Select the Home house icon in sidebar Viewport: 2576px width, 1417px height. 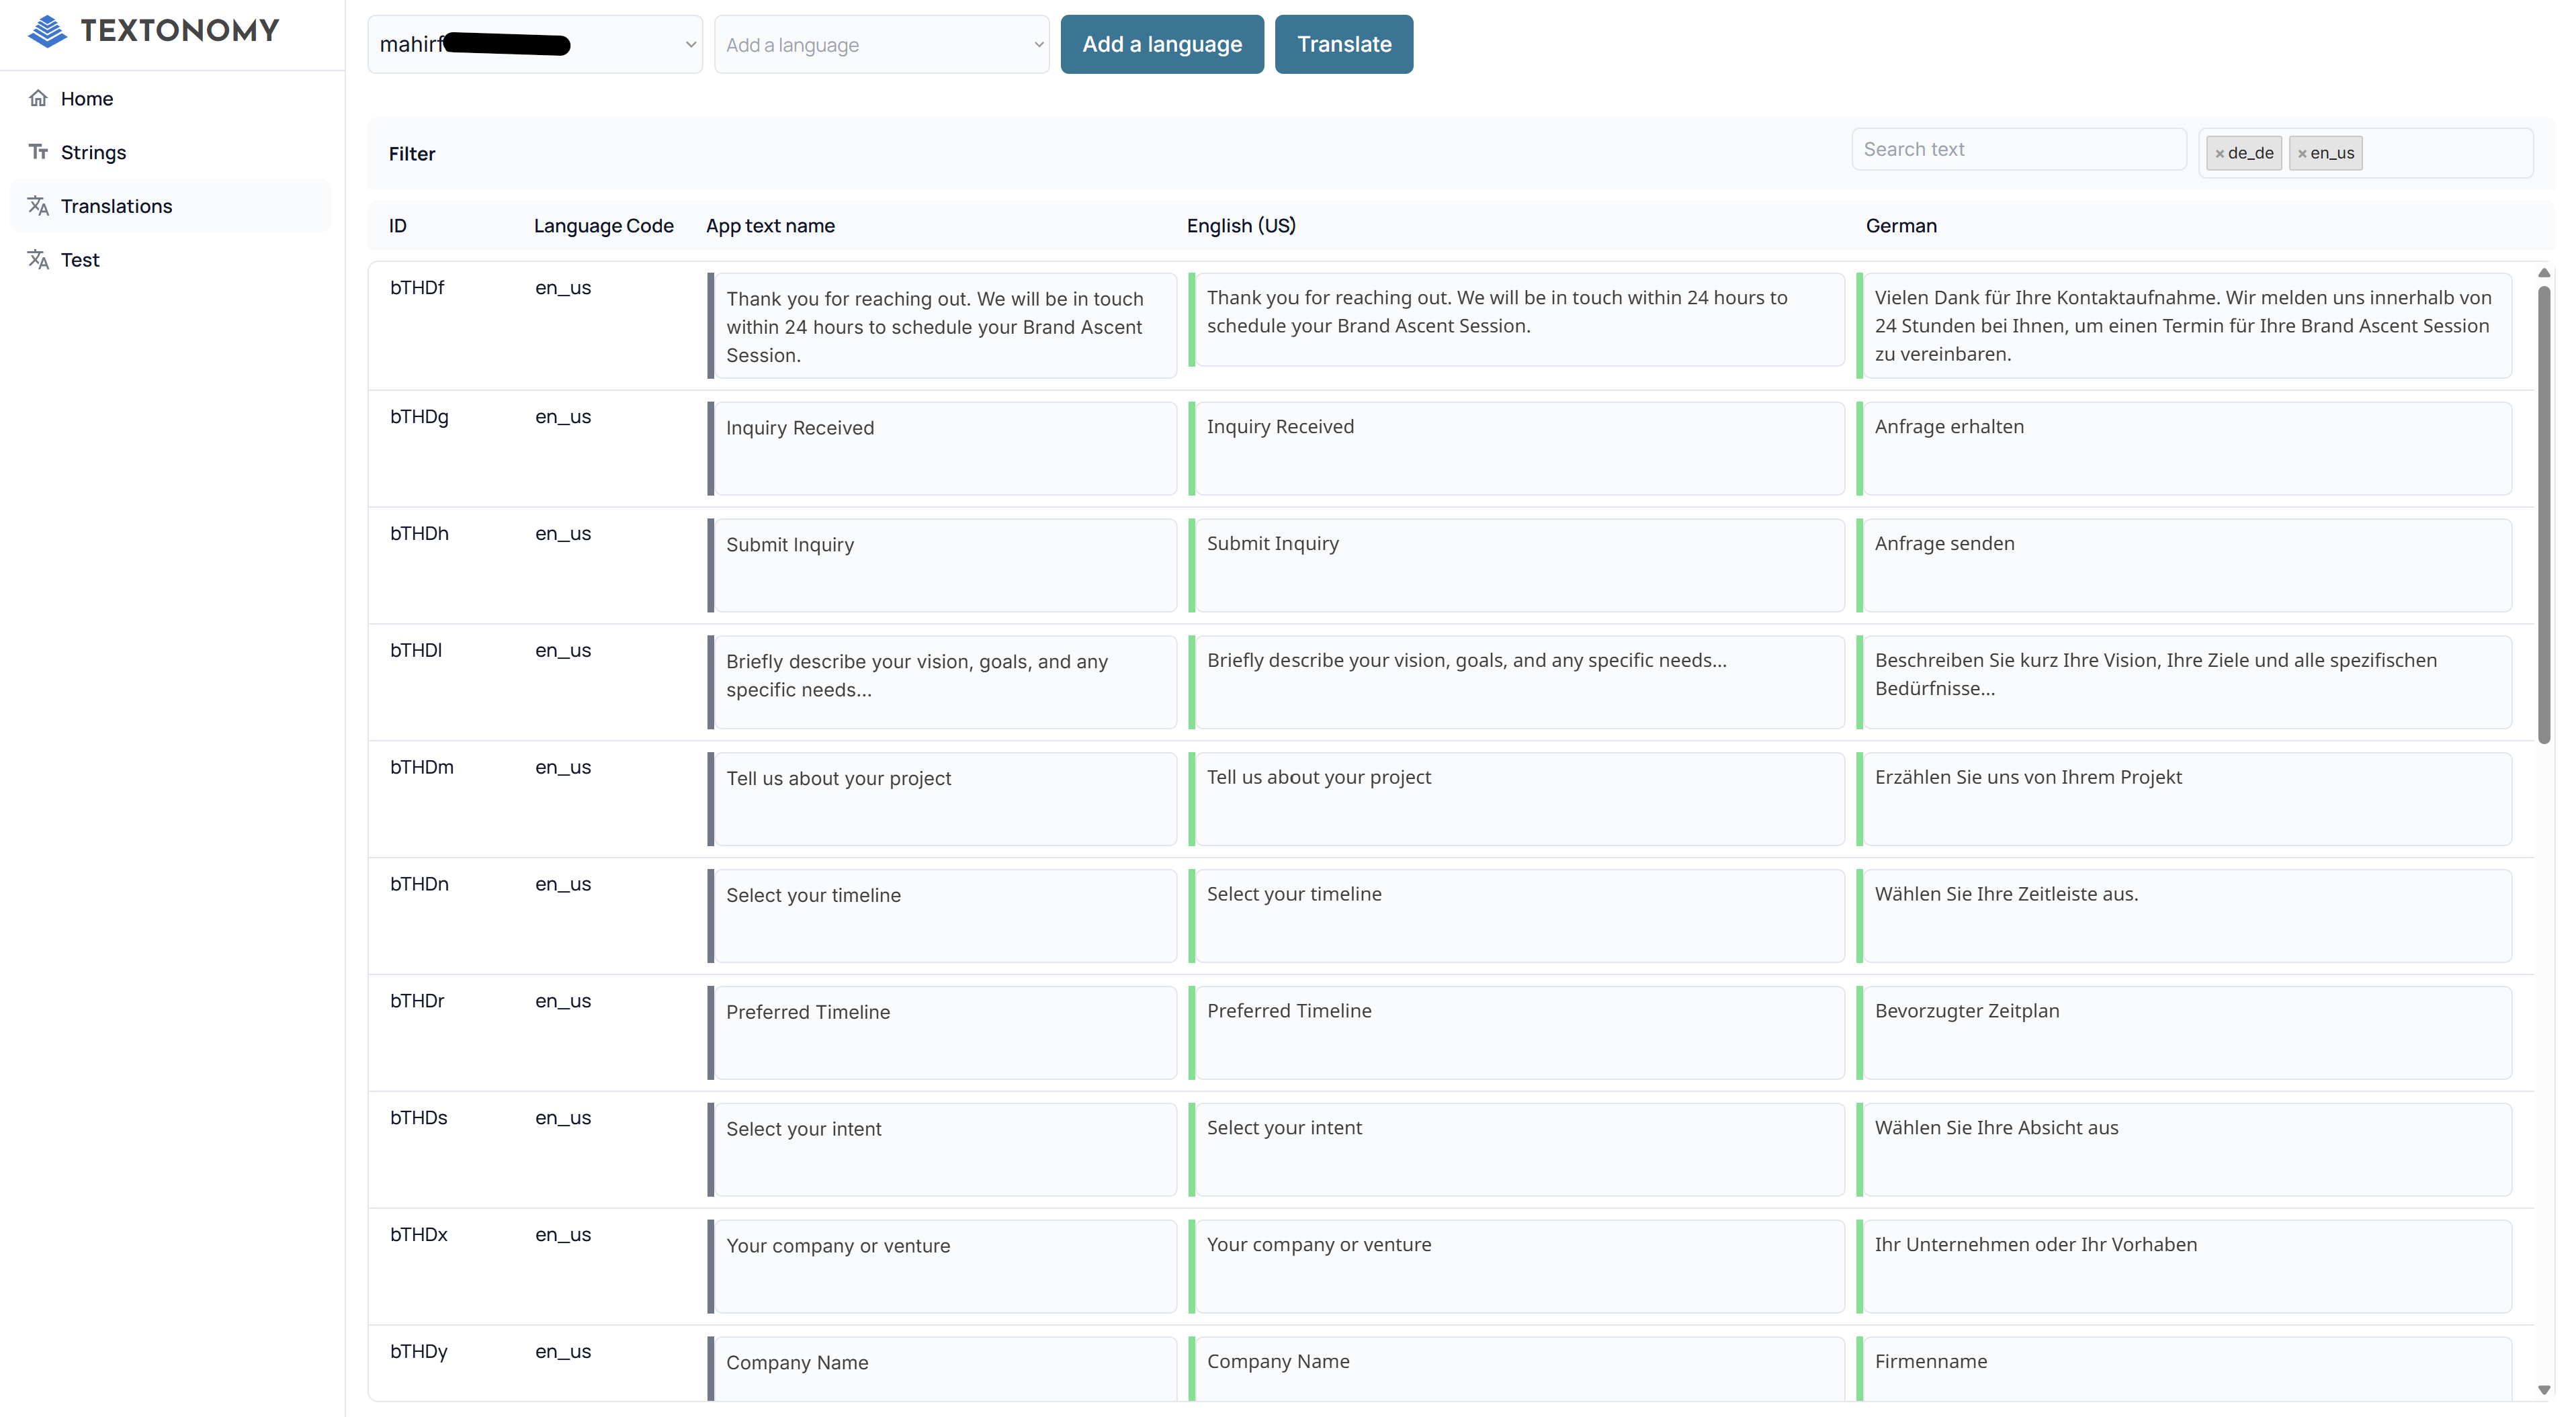pyautogui.click(x=38, y=98)
